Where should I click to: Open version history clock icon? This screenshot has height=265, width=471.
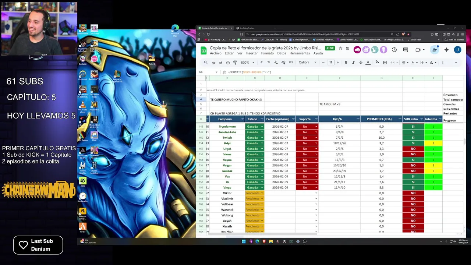click(x=394, y=50)
